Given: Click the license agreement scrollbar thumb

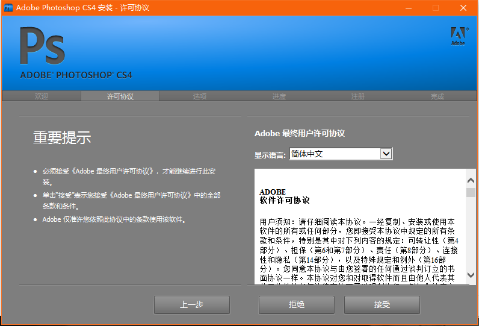Looking at the screenshot, I should pos(471,192).
